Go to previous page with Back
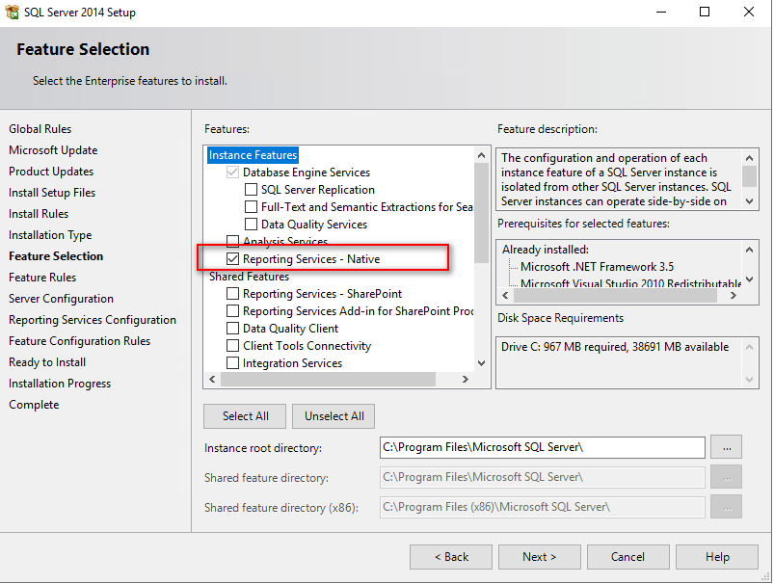 (x=450, y=557)
